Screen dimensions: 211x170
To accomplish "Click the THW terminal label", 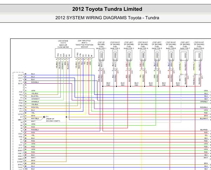I will 21,103.
